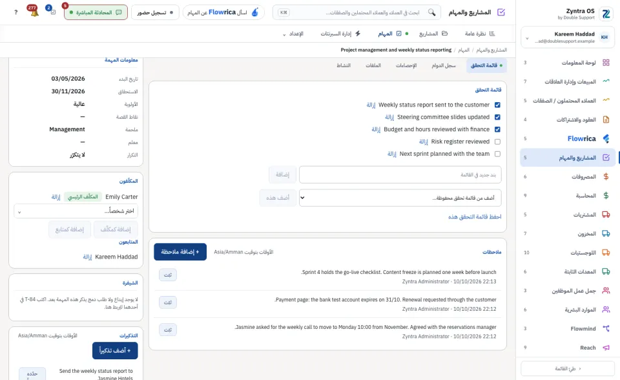
Task: Select the الإحصاءات tab
Action: click(x=406, y=65)
